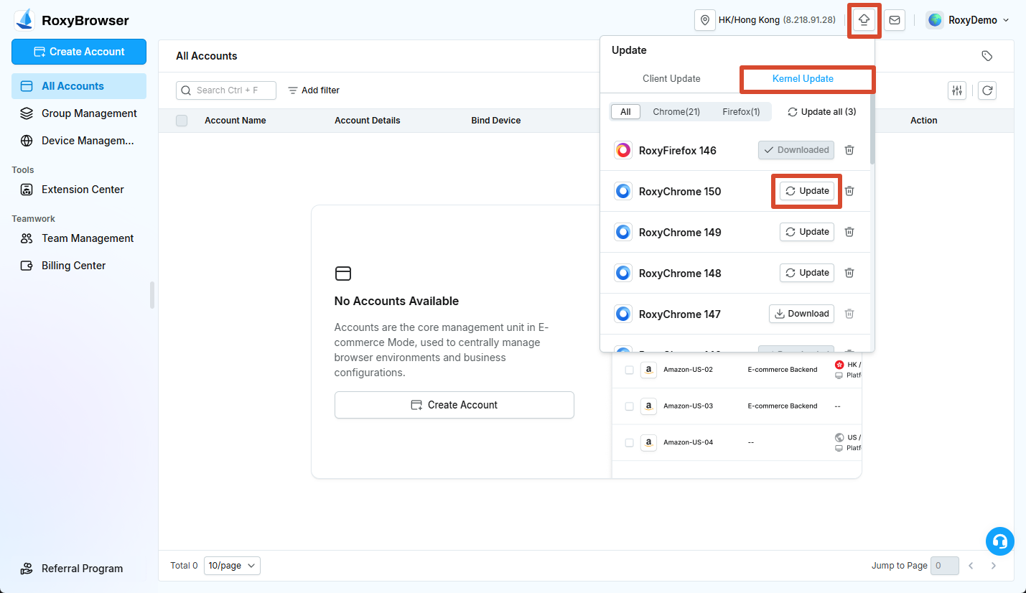This screenshot has width=1026, height=593.
Task: Click the Account Name column header
Action: [235, 121]
